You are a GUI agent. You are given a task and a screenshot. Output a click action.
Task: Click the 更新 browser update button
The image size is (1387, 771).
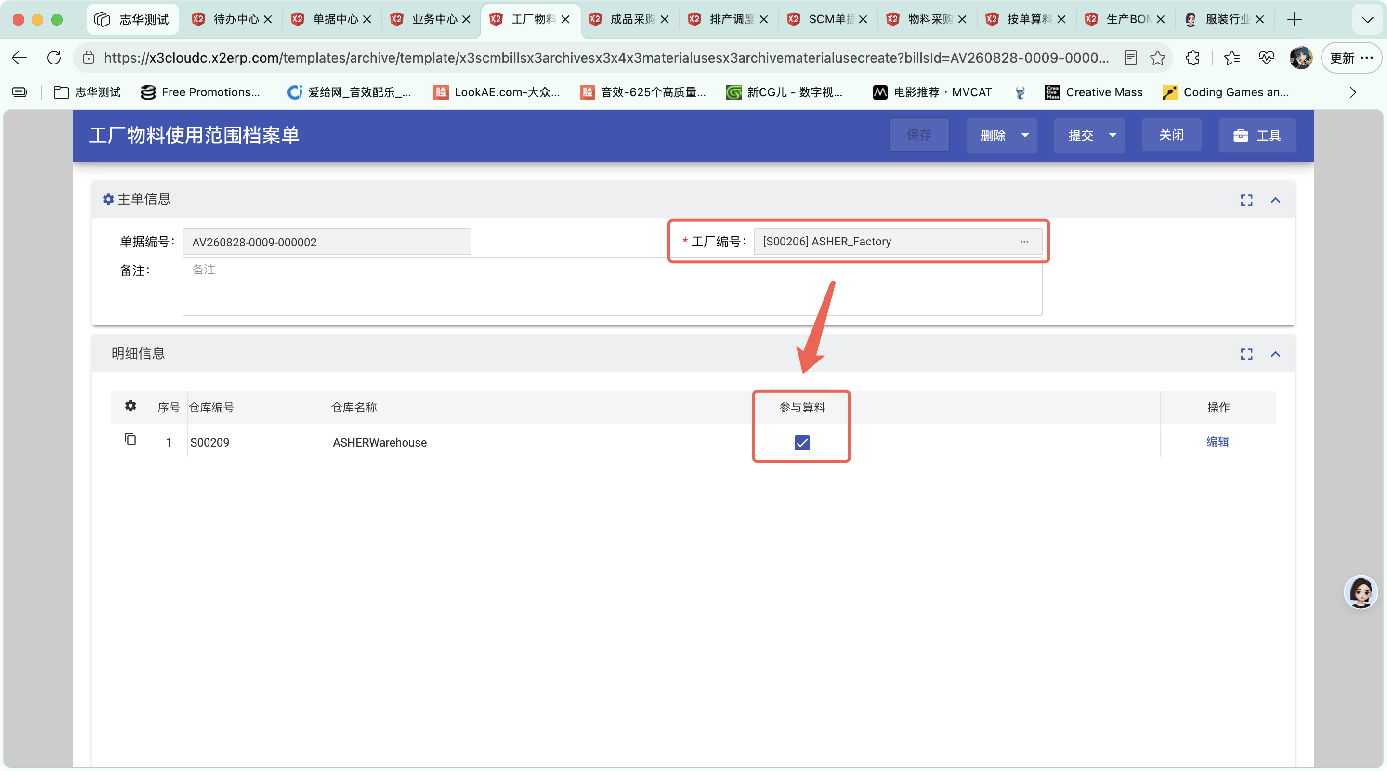(x=1351, y=58)
